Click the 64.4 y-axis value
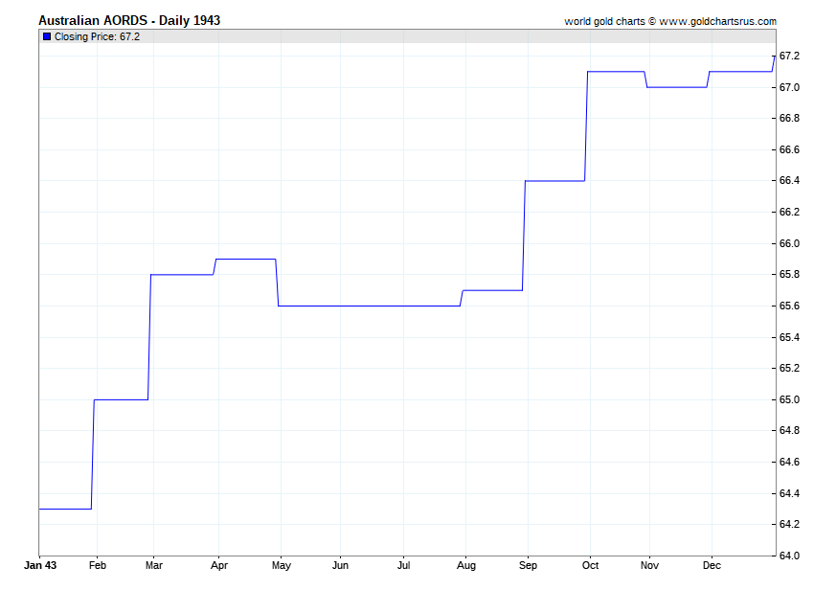 789,493
